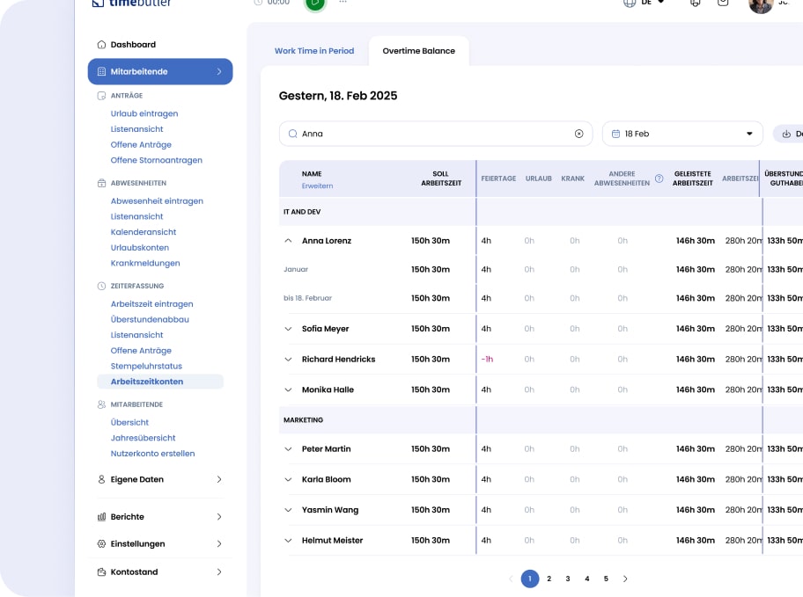Open Urlaub eintragen
This screenshot has width=803, height=597.
pyautogui.click(x=144, y=113)
